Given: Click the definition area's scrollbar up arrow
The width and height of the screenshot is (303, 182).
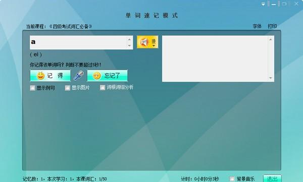Looking at the screenshot, I should pos(271,39).
